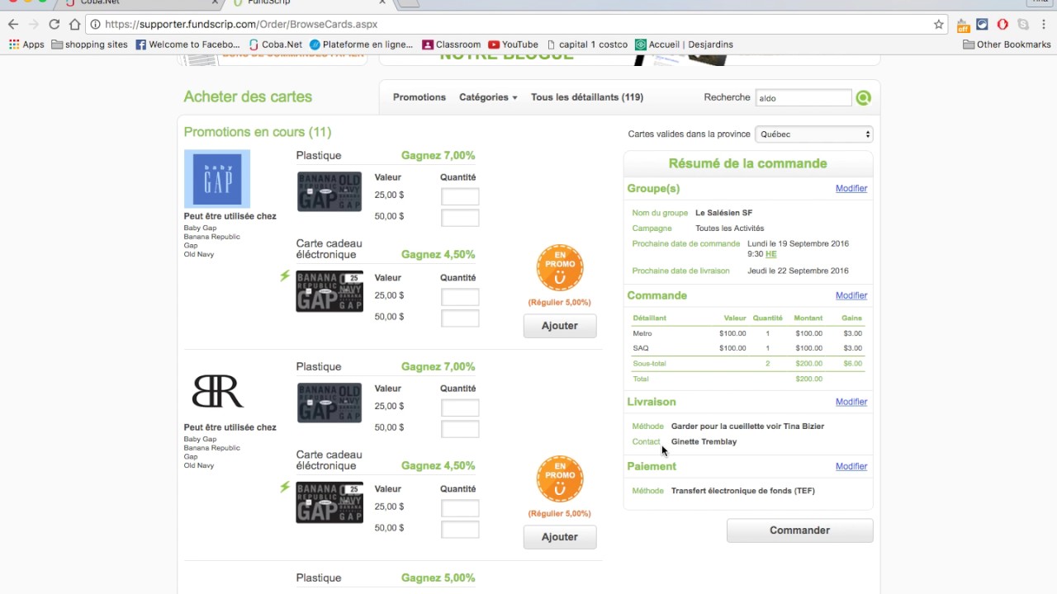Go back with the browser back arrow
Image resolution: width=1057 pixels, height=594 pixels.
click(x=13, y=25)
